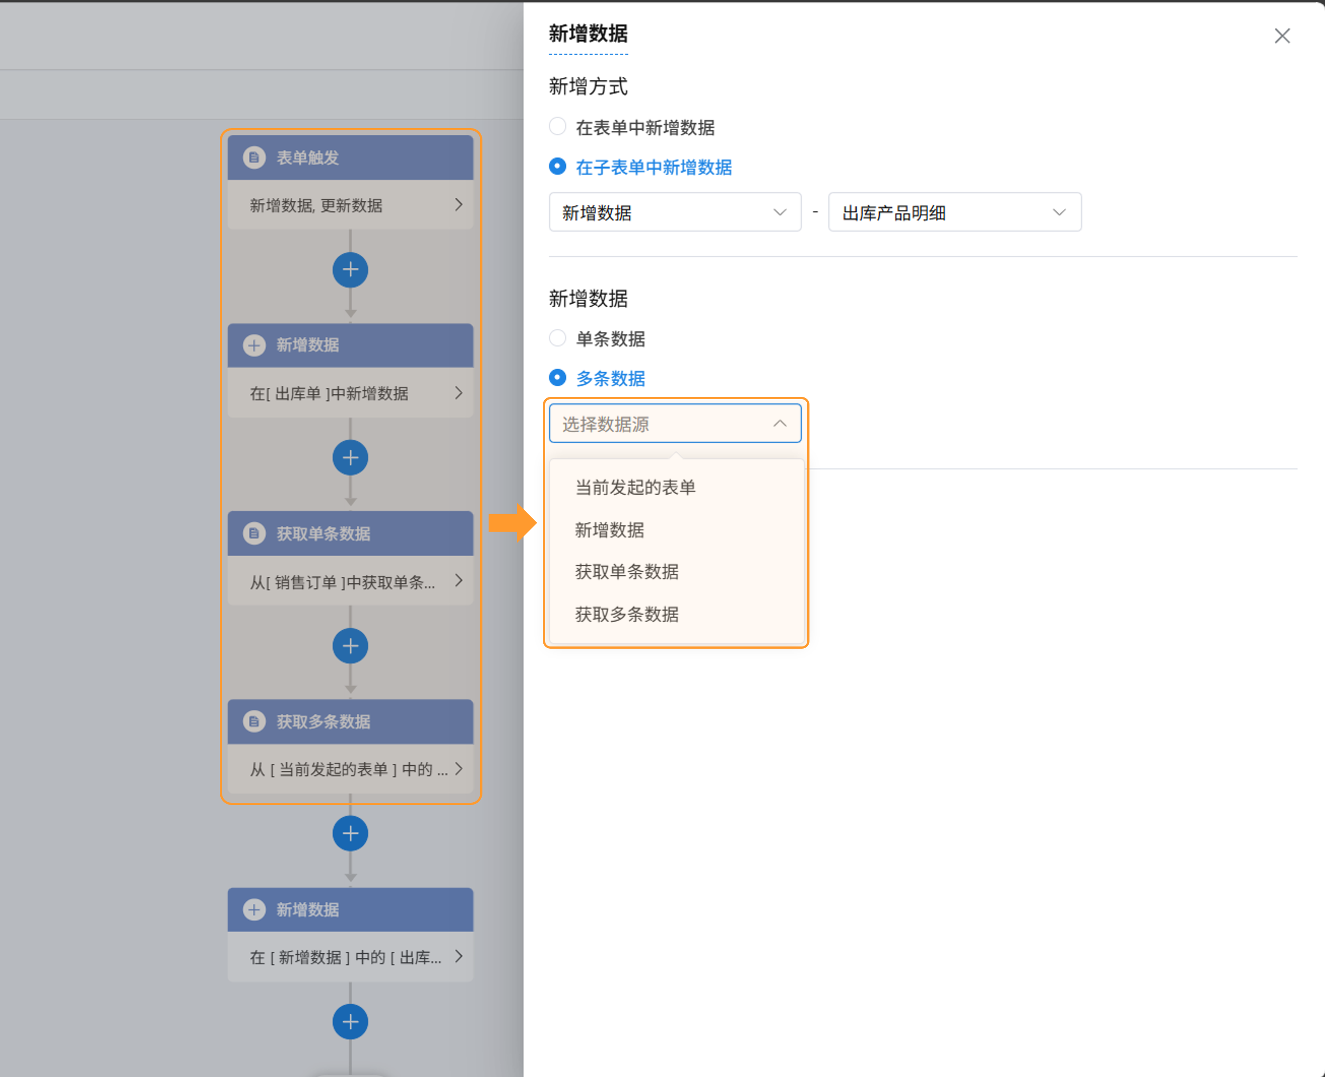Click the plus button below 获取多条数据 node
This screenshot has height=1077, width=1325.
click(350, 834)
